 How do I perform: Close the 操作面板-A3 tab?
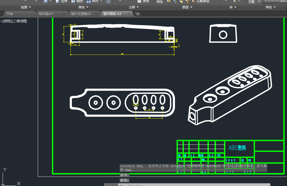click(129, 14)
